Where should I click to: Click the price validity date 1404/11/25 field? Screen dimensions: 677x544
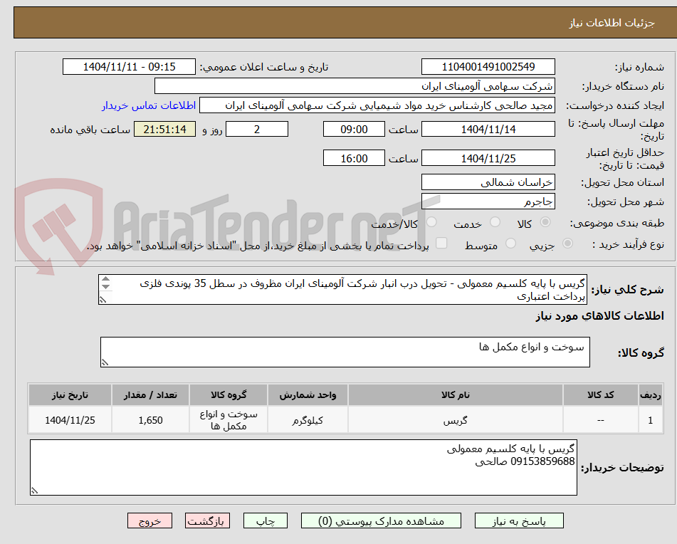(x=488, y=158)
